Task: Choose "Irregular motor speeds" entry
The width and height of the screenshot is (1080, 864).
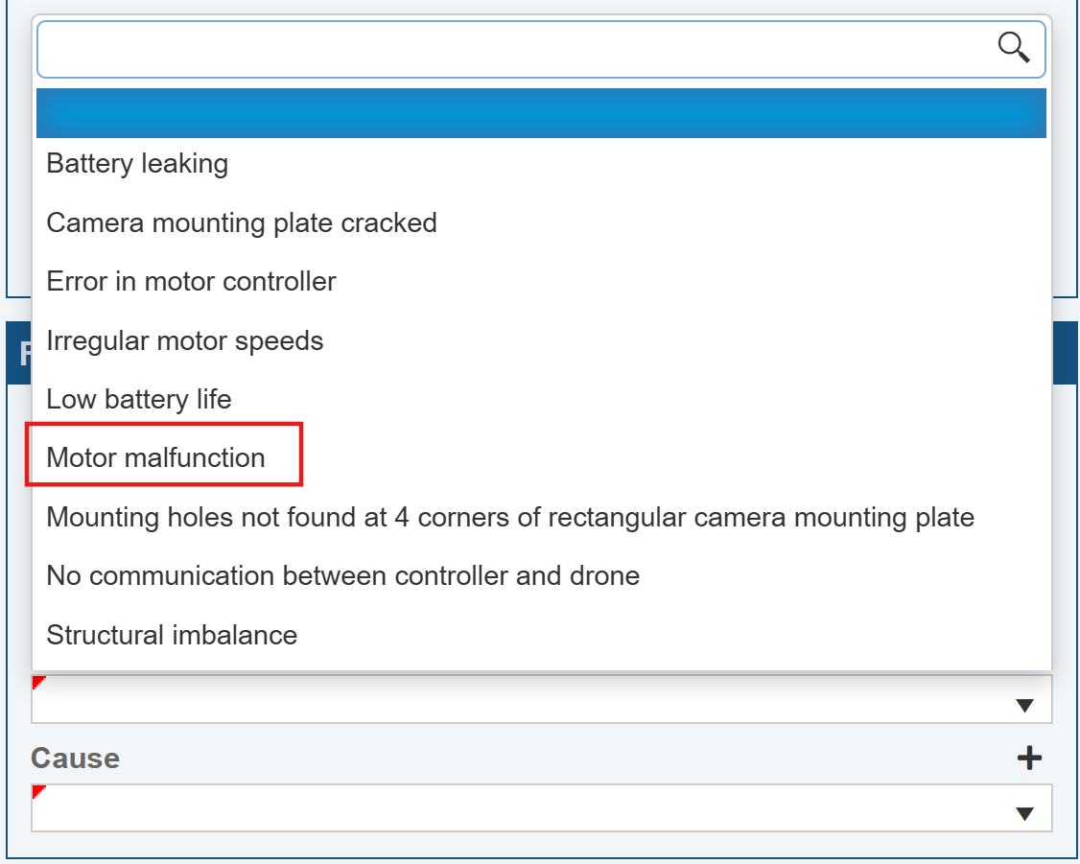Action: point(185,341)
